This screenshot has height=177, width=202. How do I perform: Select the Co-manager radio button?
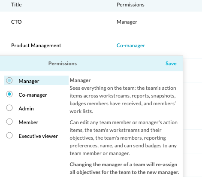[x=9, y=94]
